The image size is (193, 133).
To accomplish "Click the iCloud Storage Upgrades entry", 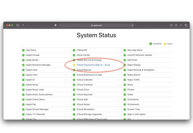I will point(89,114).
